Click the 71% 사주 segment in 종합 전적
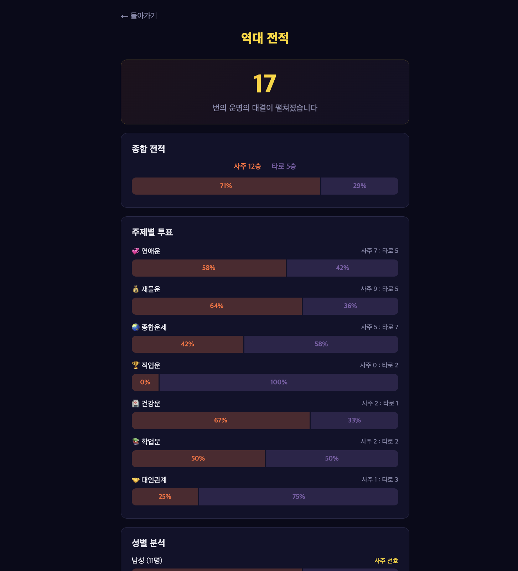 [226, 186]
